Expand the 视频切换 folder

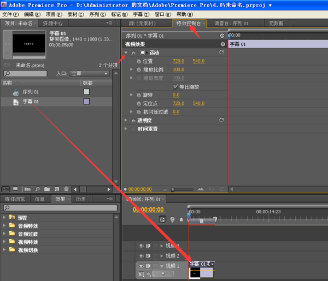click(4, 250)
